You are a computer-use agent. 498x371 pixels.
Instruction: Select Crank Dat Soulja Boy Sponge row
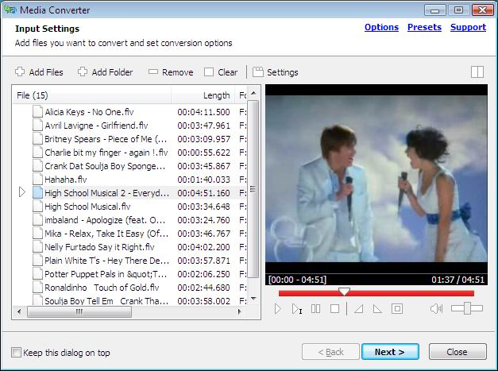click(x=129, y=166)
